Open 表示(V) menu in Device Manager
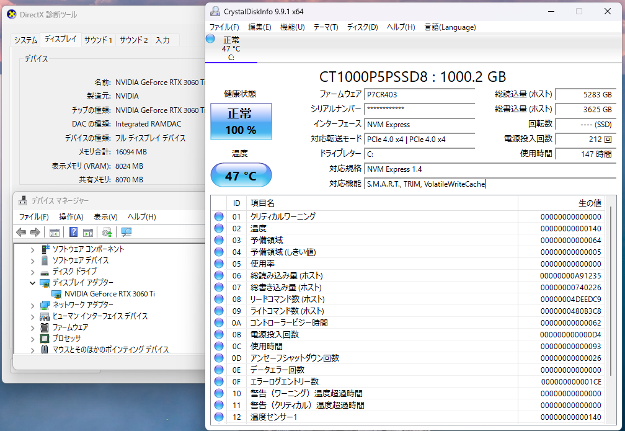The width and height of the screenshot is (625, 431). pos(105,217)
